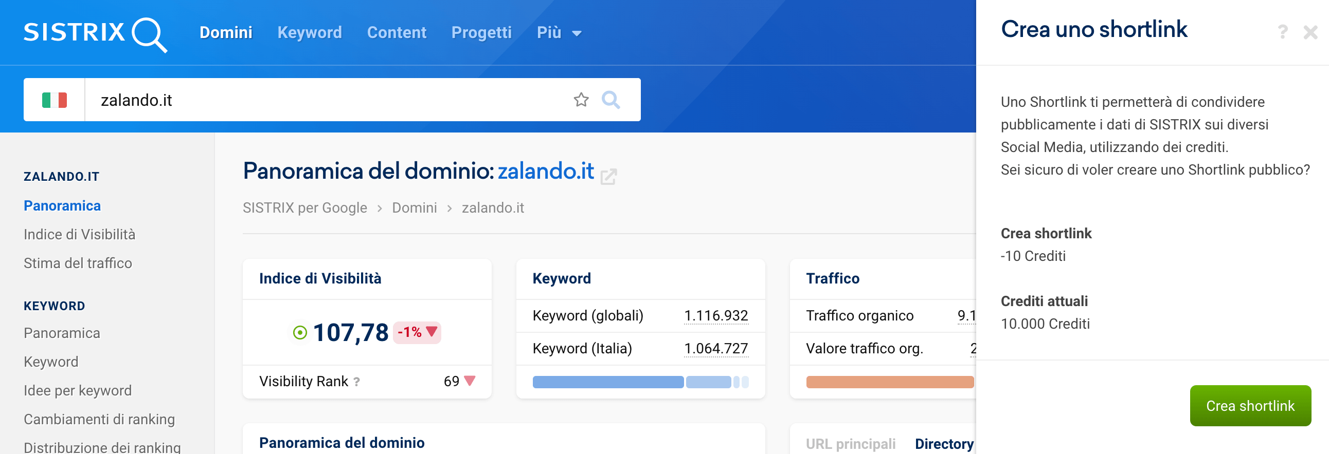This screenshot has height=454, width=1329.
Task: Click Keyword (globali) value 1.116.932
Action: (716, 315)
